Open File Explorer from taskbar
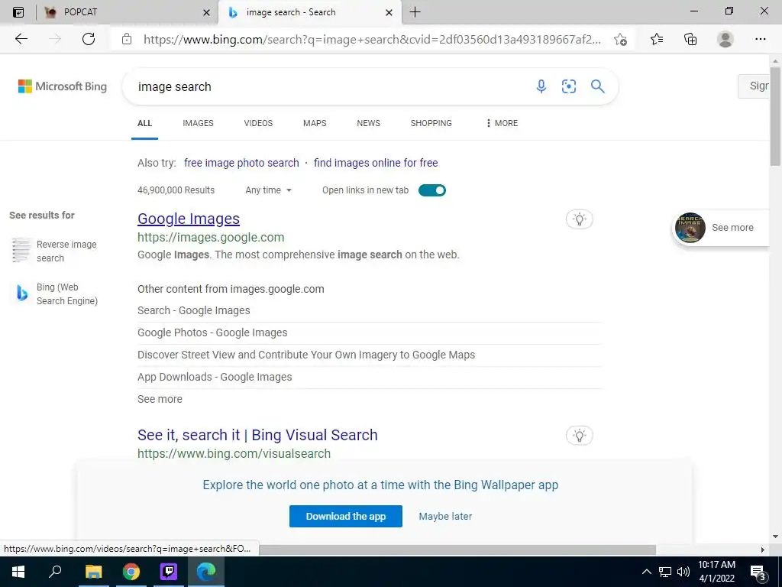This screenshot has width=782, height=587. (93, 572)
